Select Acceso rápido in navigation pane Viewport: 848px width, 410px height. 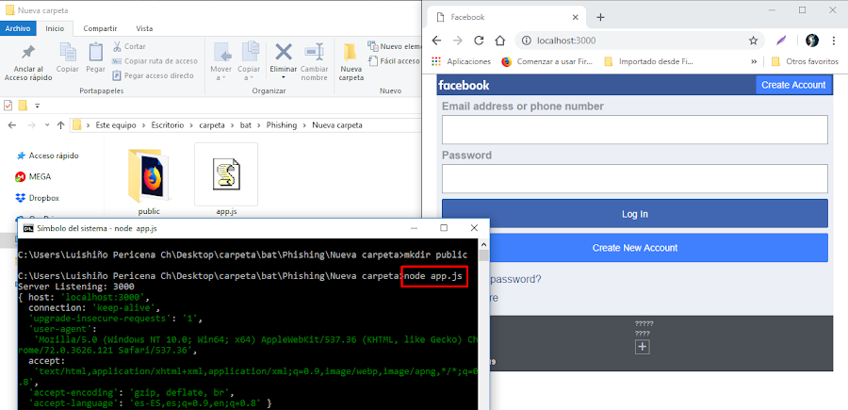tap(48, 156)
